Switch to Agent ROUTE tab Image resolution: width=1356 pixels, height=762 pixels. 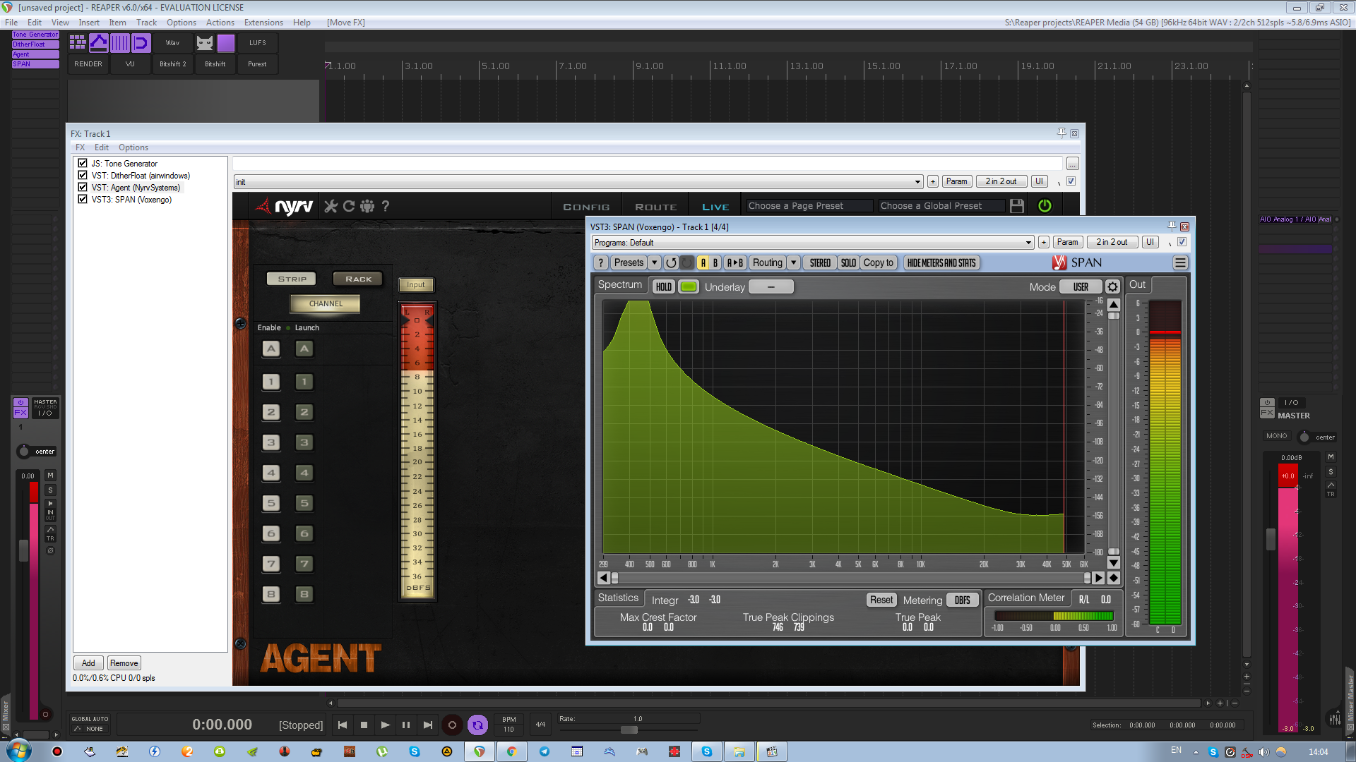pyautogui.click(x=656, y=207)
